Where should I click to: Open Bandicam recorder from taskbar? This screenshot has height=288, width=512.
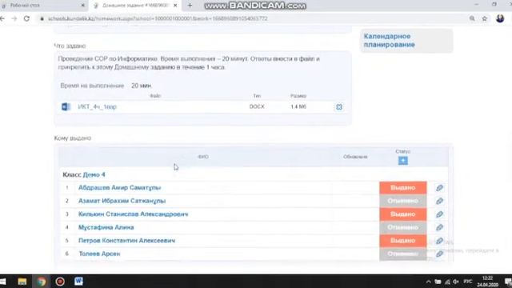60,282
